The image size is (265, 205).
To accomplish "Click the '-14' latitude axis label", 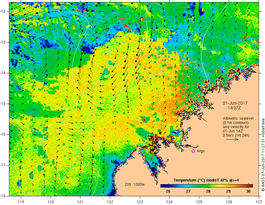I will pos(3,73).
